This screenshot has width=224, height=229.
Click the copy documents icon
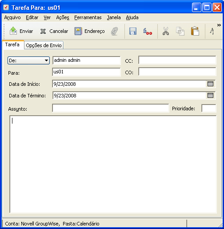click(180, 31)
